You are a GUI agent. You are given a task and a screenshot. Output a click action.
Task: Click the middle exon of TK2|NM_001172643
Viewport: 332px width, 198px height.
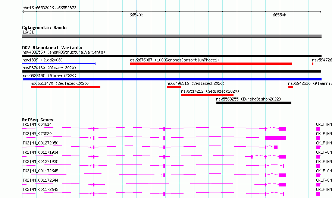point(164,194)
